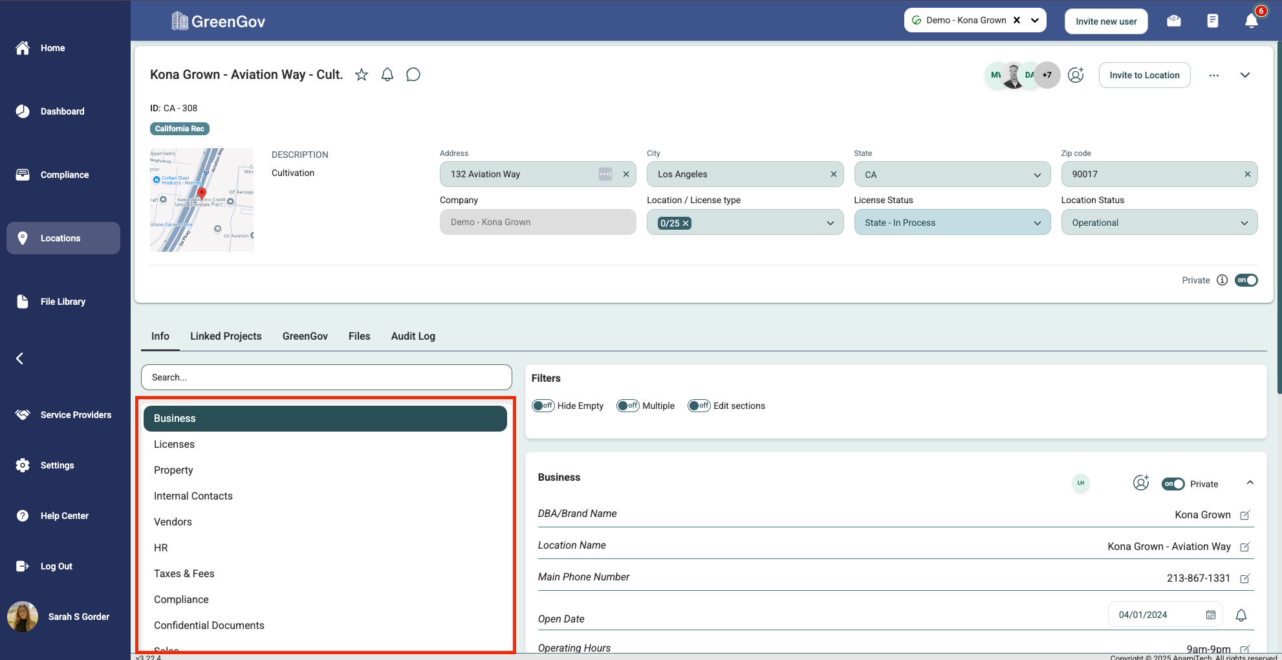Click the Invite new user button
Image resolution: width=1282 pixels, height=660 pixels.
[1105, 21]
